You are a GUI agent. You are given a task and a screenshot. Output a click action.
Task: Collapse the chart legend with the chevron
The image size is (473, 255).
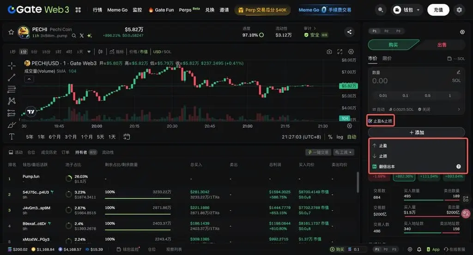(x=29, y=79)
